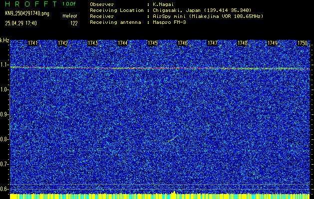Click the red carrier line near 1.09 kHz
This screenshot has width=314, height=199.
pyautogui.click(x=160, y=68)
